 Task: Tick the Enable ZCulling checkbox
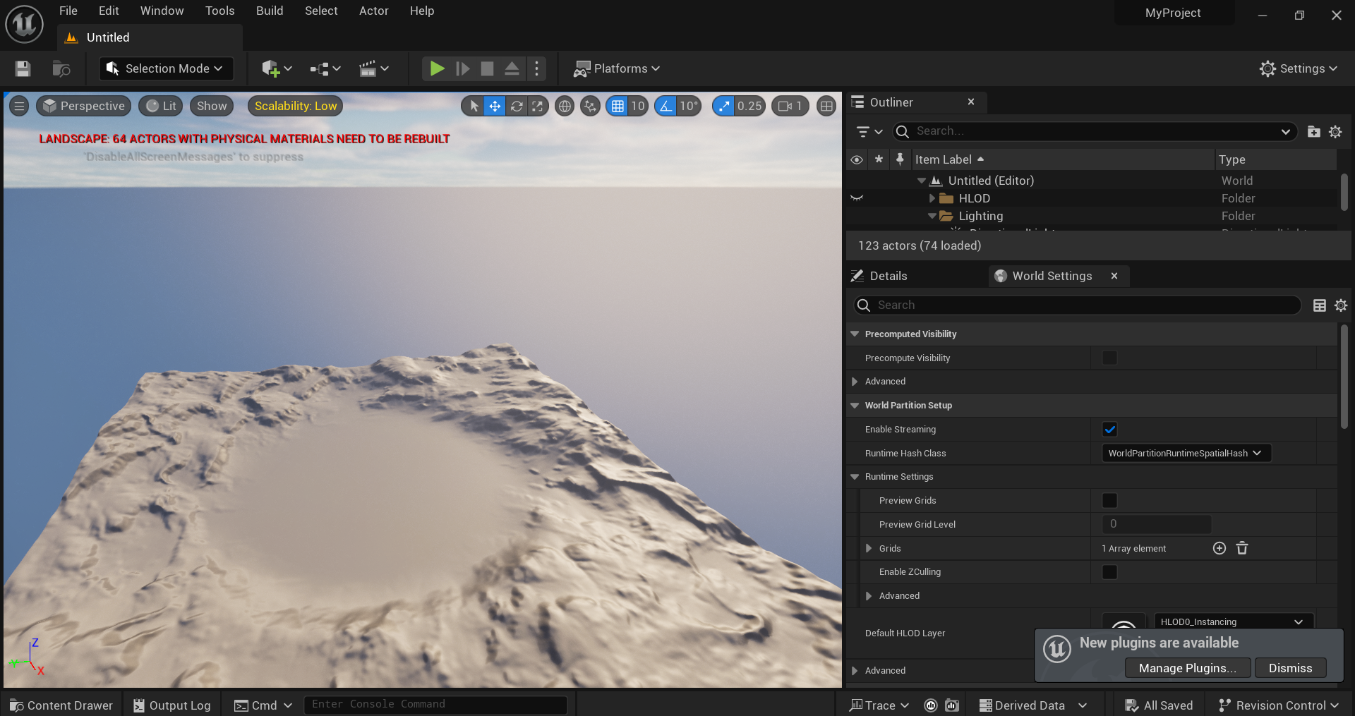click(1109, 572)
